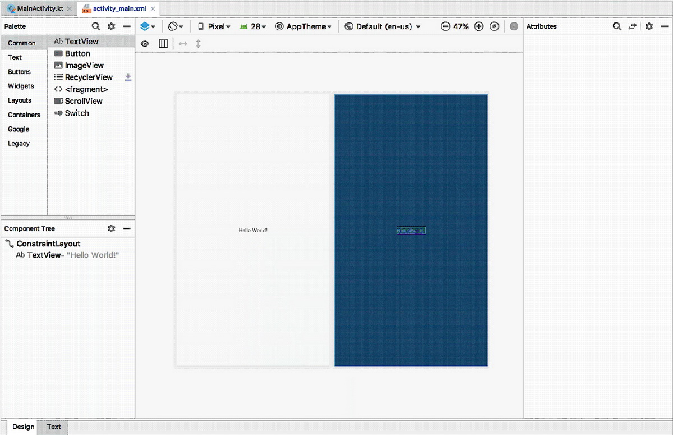Select Containers palette category
Viewport: 673px width, 435px height.
pos(24,115)
